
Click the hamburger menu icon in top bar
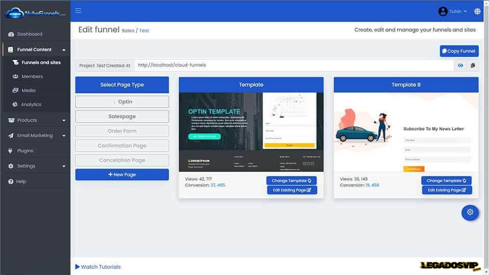(78, 11)
